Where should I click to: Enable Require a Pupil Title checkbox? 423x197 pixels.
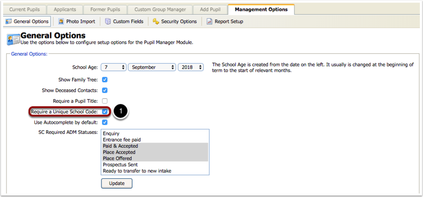tap(105, 101)
